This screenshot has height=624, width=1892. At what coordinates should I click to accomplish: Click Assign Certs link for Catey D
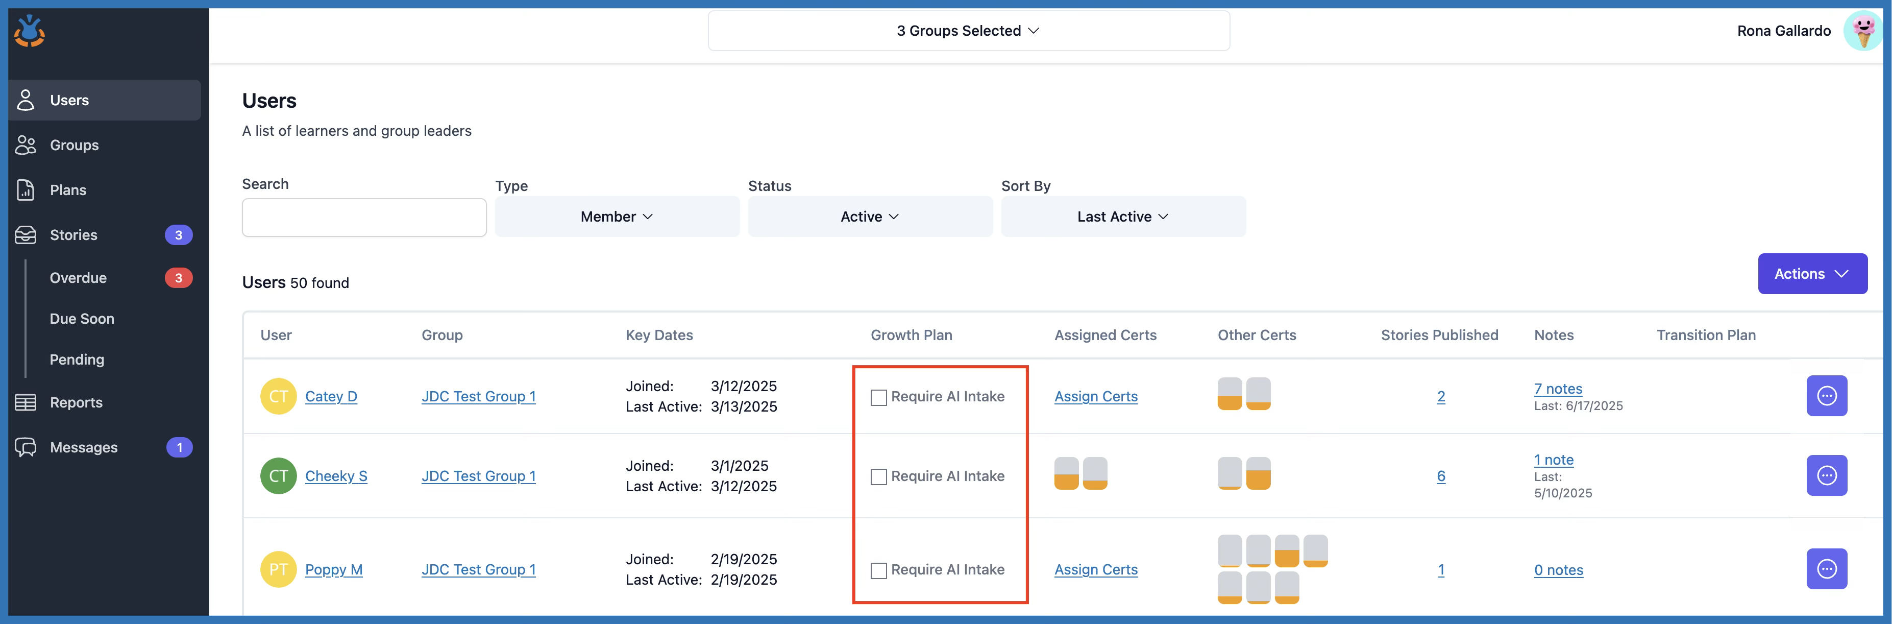coord(1095,396)
